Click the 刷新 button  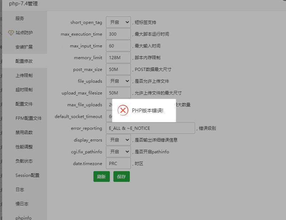tap(102, 176)
